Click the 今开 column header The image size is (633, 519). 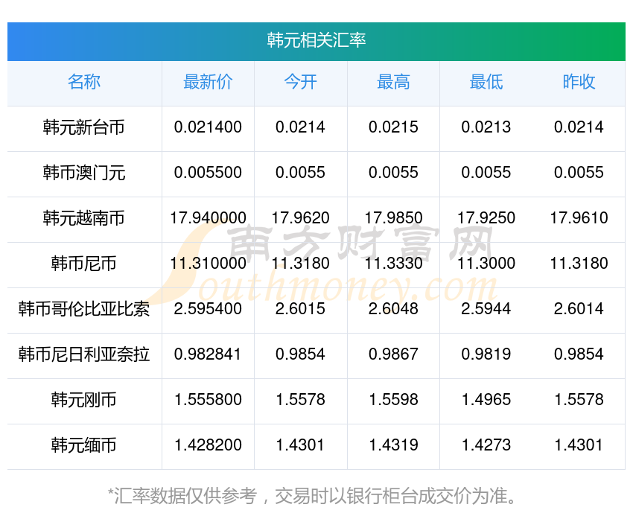point(300,83)
